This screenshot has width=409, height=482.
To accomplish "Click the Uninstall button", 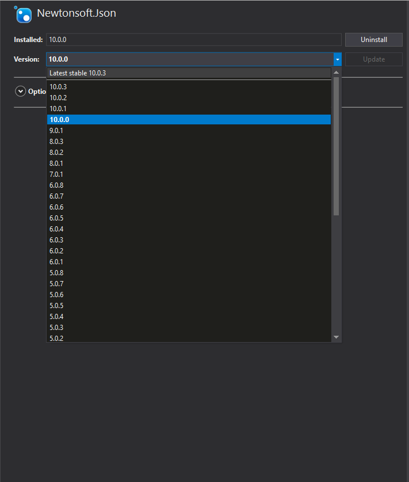I will click(374, 40).
